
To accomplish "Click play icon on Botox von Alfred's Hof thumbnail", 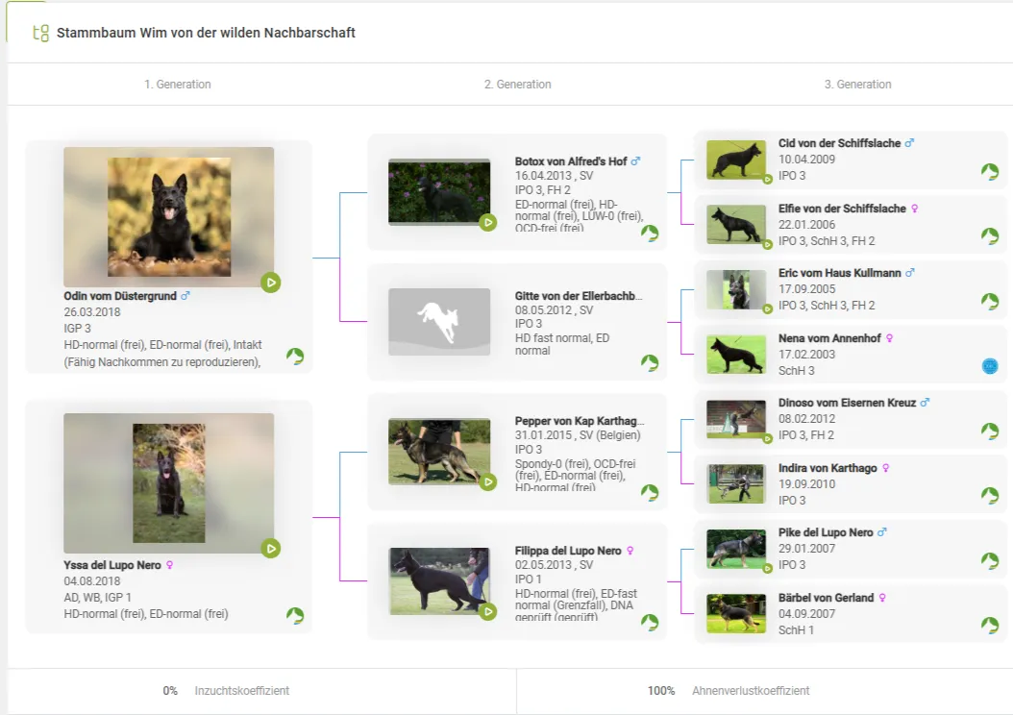I will click(488, 223).
